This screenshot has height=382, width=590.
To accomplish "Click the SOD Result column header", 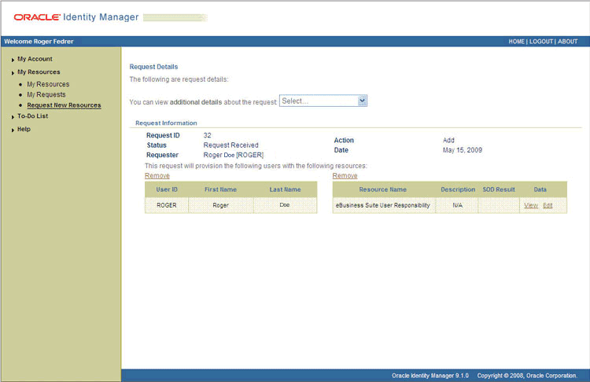I will (499, 189).
